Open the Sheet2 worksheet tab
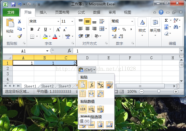186x131 pixels. pyautogui.click(x=47, y=86)
